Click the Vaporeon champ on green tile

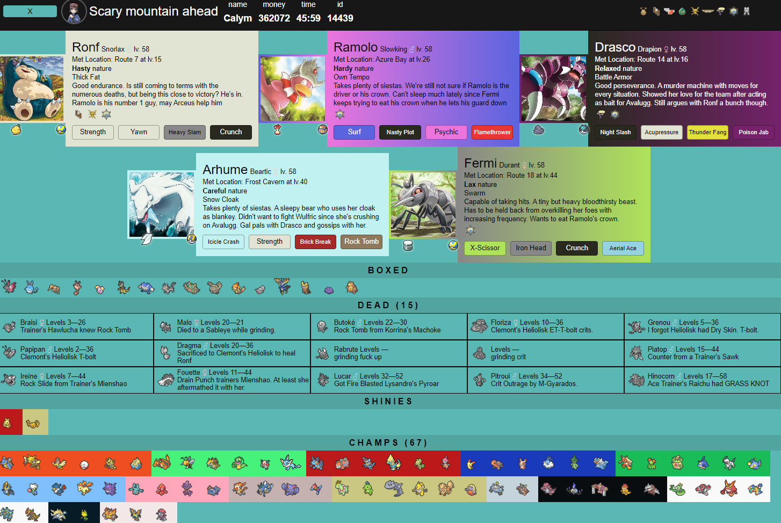(291, 463)
